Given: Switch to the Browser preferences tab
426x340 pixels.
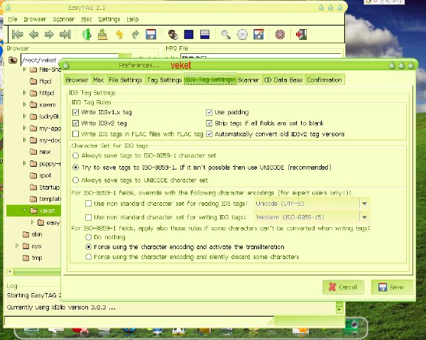Looking at the screenshot, I should click(77, 79).
